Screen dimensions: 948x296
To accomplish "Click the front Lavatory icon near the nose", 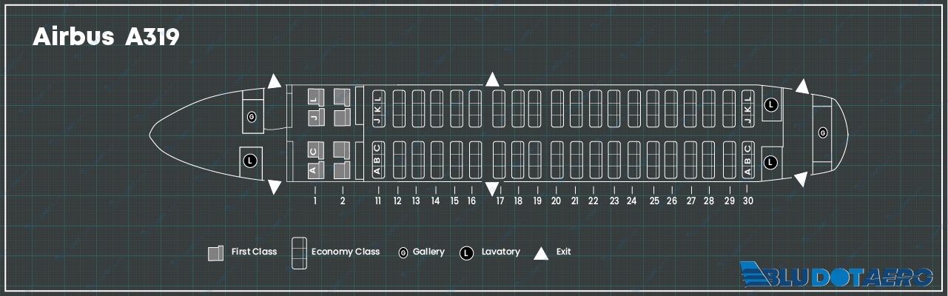I will coord(250,160).
